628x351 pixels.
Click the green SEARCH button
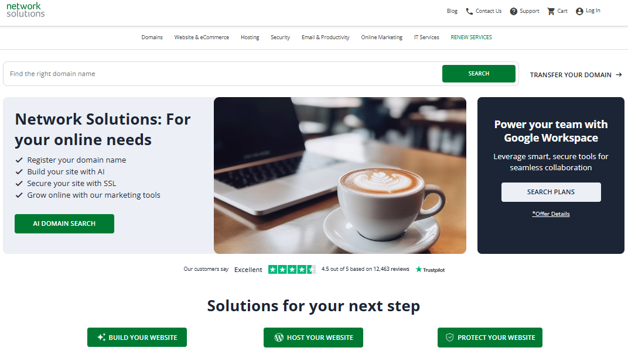click(479, 74)
